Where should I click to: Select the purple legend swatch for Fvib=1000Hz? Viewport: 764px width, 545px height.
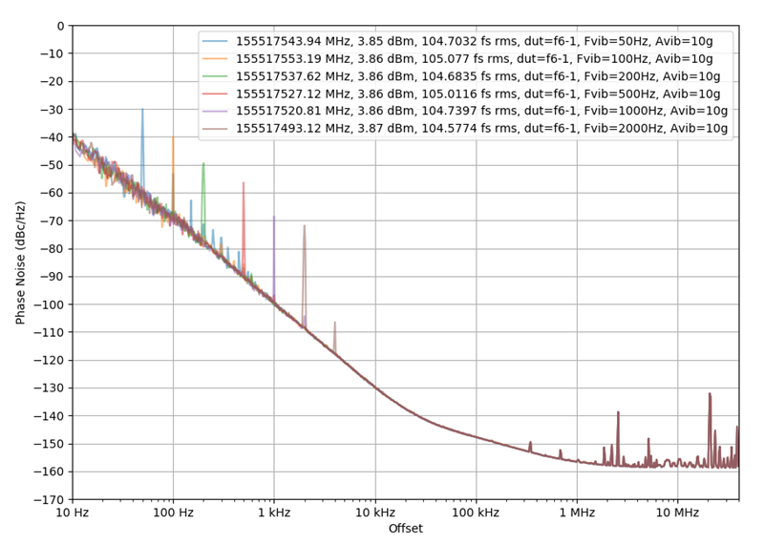pyautogui.click(x=217, y=111)
